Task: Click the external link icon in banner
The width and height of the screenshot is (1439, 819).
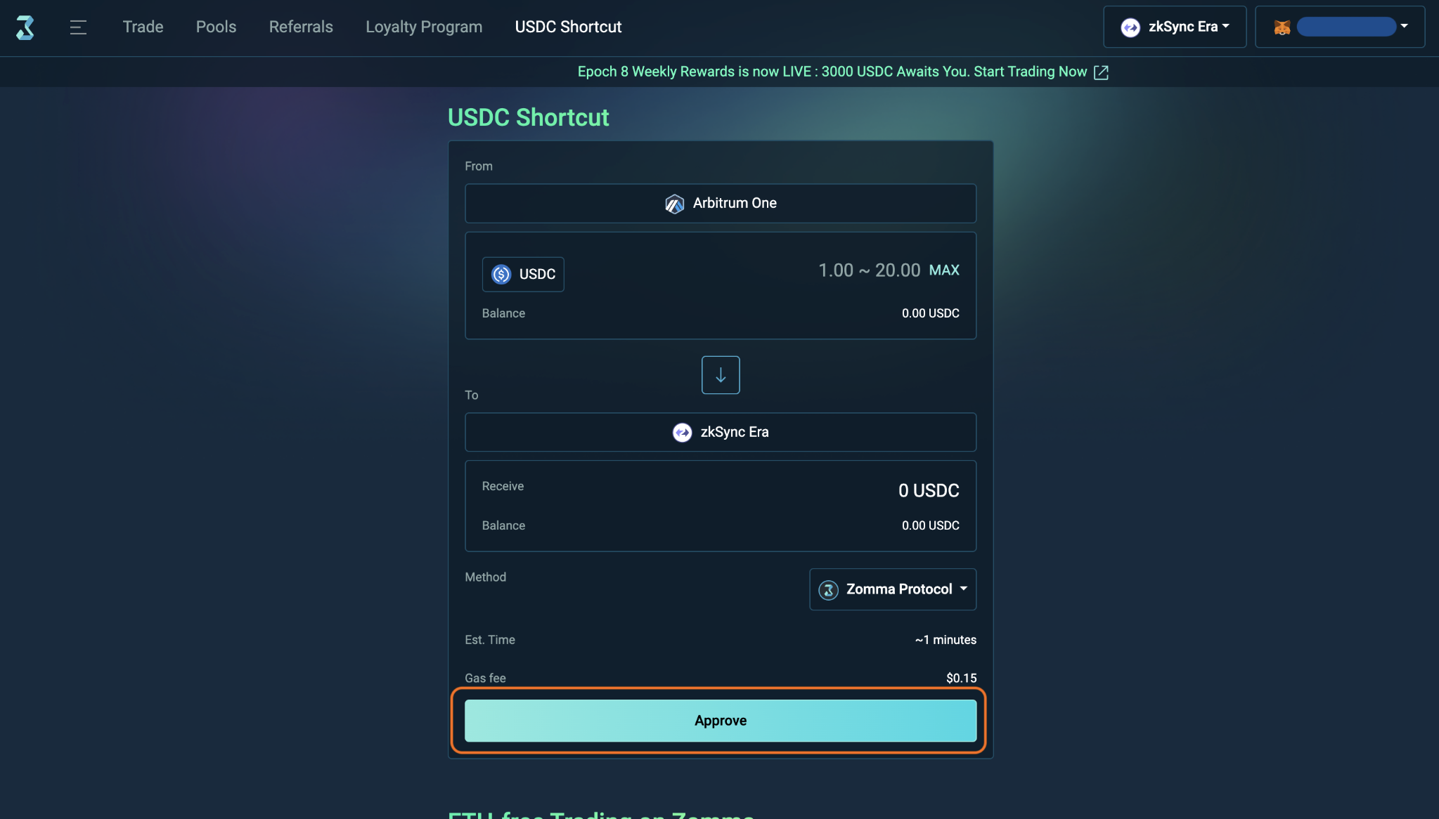Action: (x=1102, y=72)
